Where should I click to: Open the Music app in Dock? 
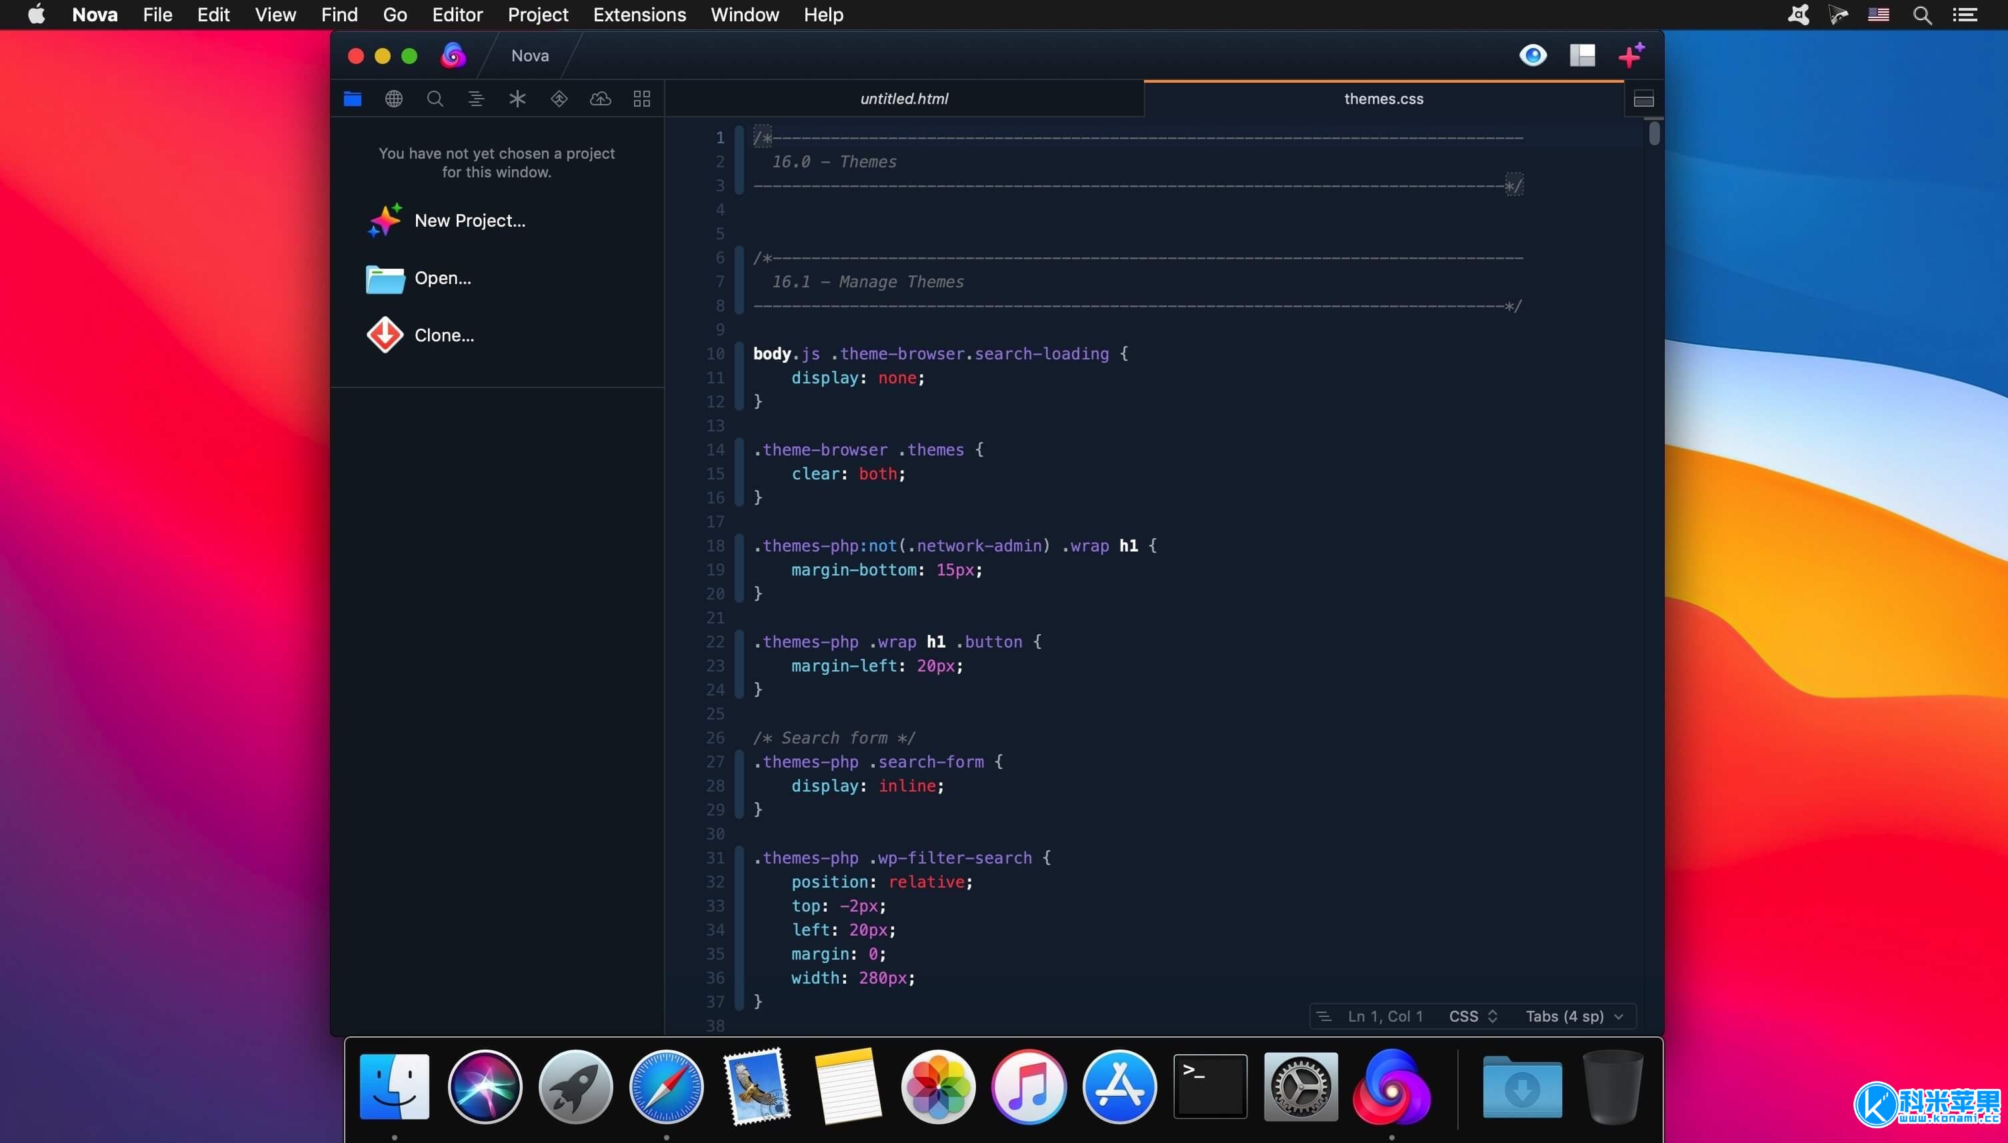point(1029,1086)
